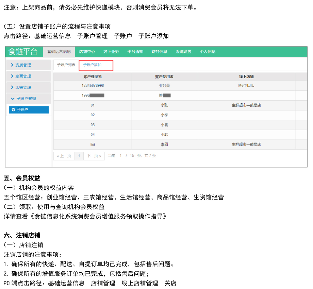Image resolution: width=313 pixels, height=289 pixels.
Task: Switch to the 个人信息 navigation tab
Action: click(208, 52)
